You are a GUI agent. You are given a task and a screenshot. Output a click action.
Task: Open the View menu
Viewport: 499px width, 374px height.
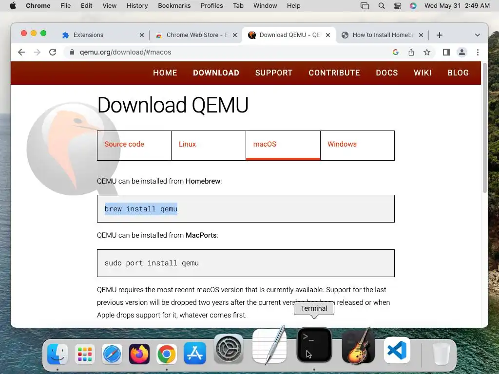110,6
